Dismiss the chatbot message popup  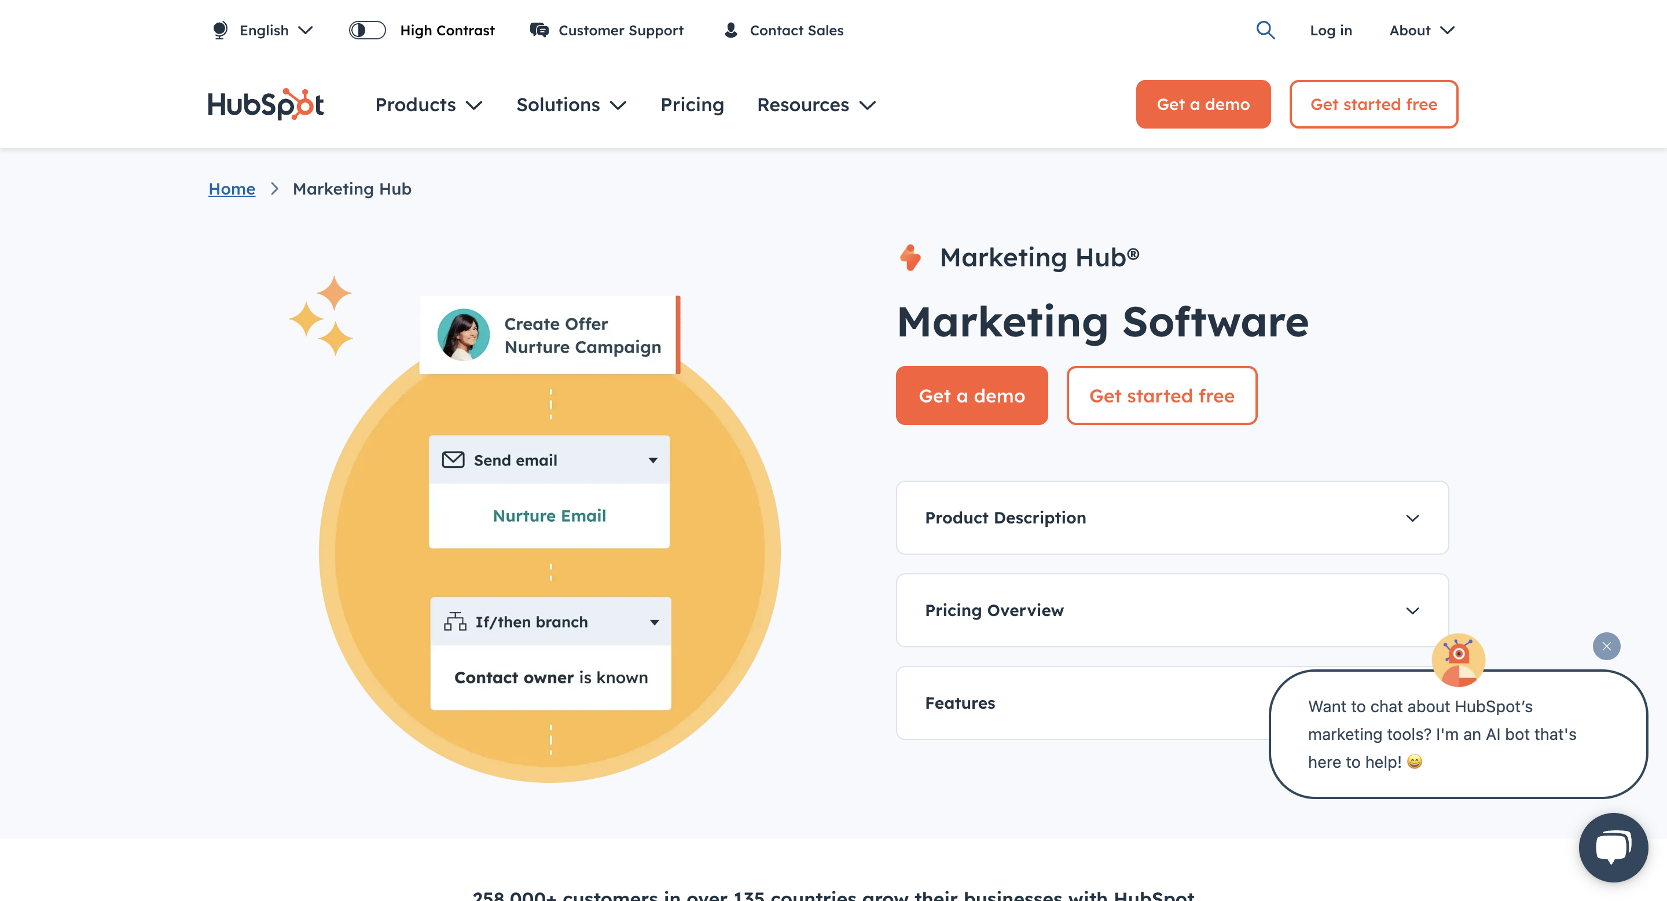coord(1606,646)
